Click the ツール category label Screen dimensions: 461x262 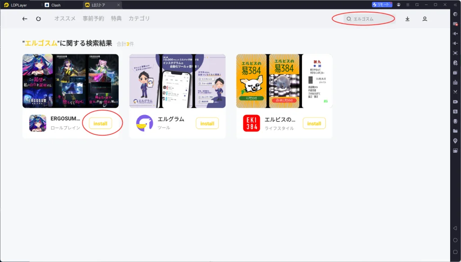(164, 128)
